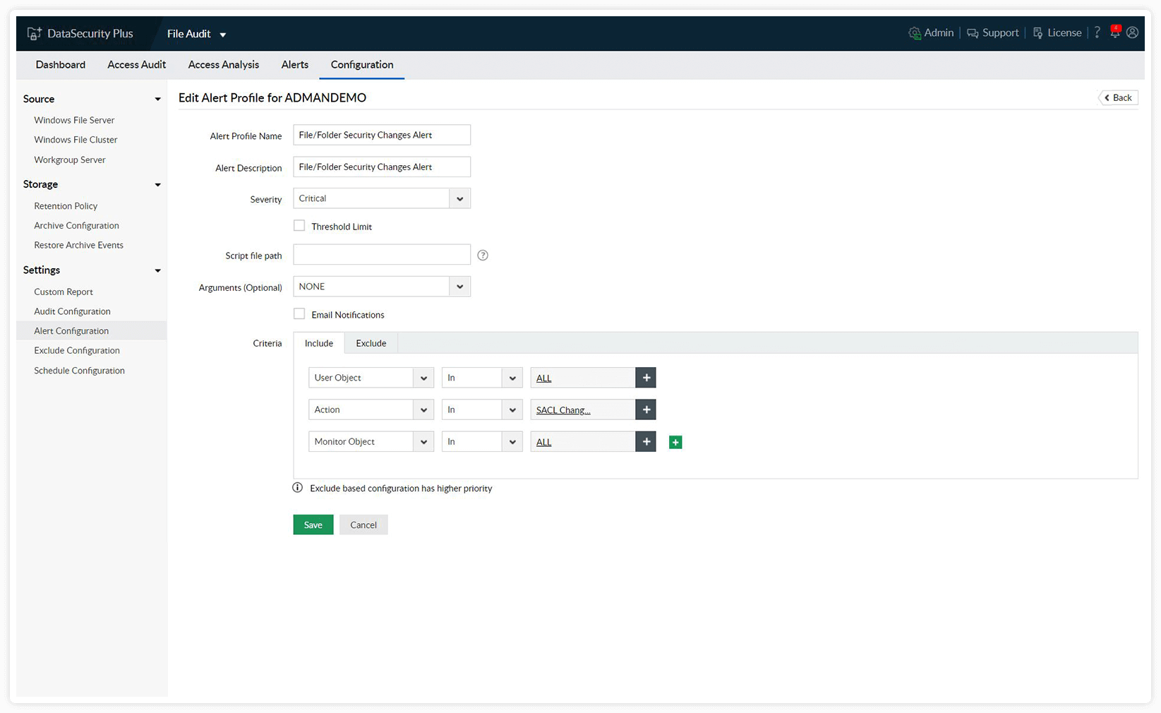1161x713 pixels.
Task: Select the Include criteria tab
Action: coord(319,343)
